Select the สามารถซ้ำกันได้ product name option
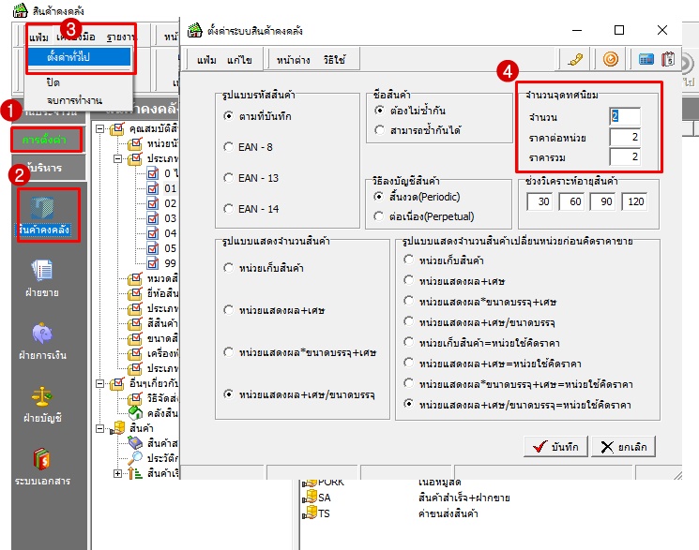Screen dimensions: 699x550 point(379,130)
